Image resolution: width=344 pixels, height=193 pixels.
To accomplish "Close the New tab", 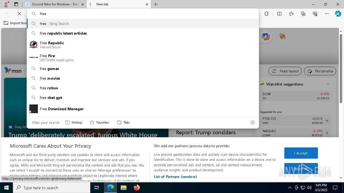I will pyautogui.click(x=147, y=4).
